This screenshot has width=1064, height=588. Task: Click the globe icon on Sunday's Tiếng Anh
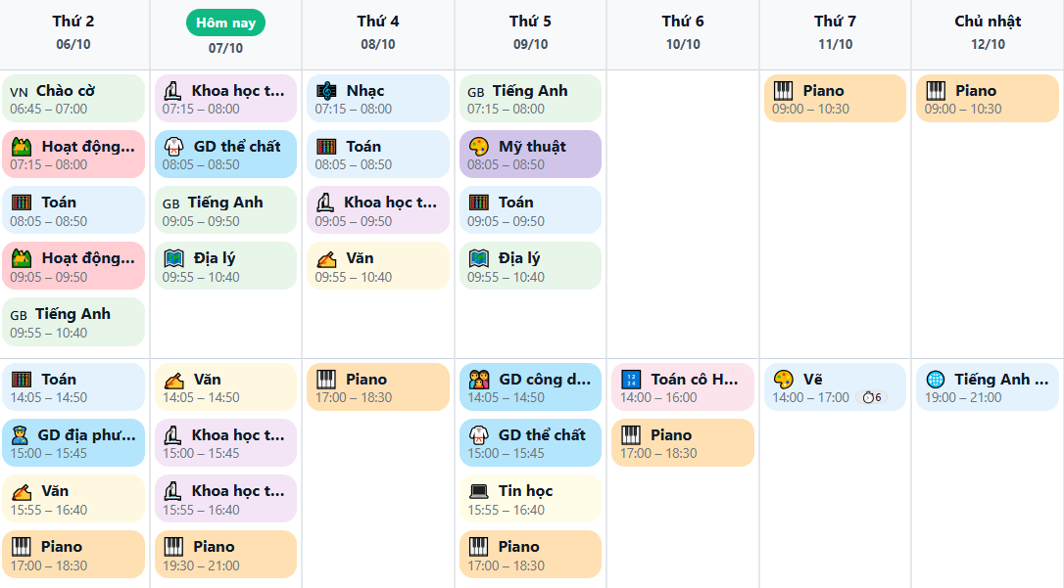click(x=936, y=380)
